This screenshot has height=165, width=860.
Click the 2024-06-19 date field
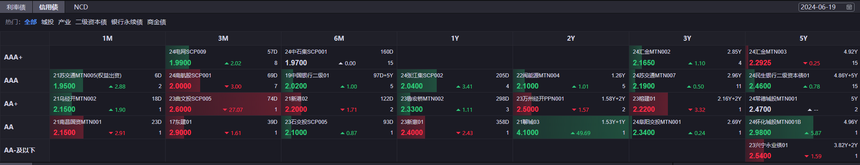(826, 7)
